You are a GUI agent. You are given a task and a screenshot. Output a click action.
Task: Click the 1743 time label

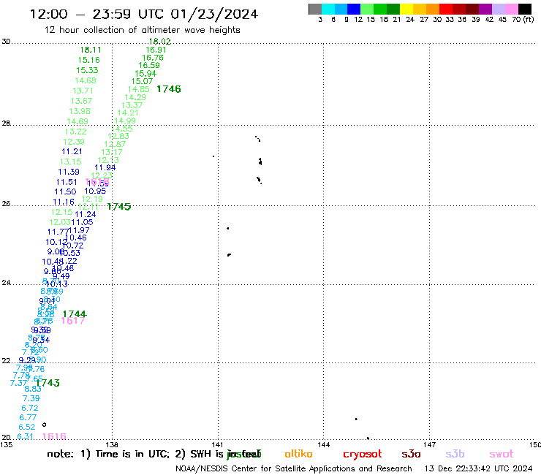coord(48,383)
